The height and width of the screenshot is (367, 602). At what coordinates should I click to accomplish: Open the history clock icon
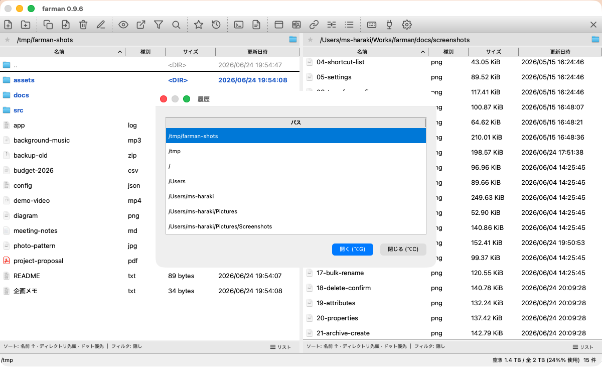click(216, 24)
